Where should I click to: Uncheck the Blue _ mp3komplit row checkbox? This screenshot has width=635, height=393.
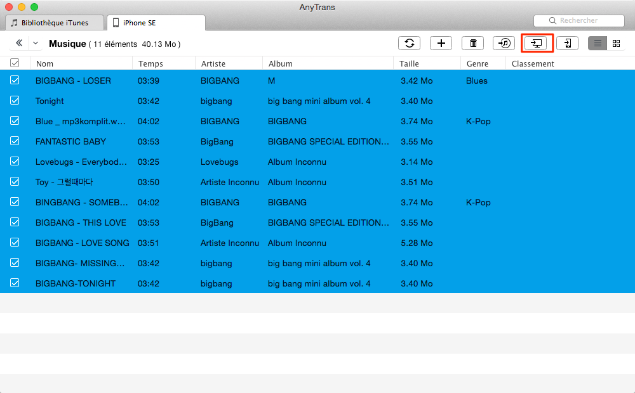[x=15, y=120]
